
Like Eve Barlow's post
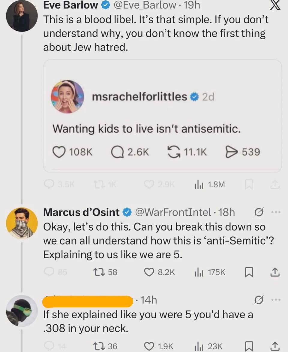(149, 185)
